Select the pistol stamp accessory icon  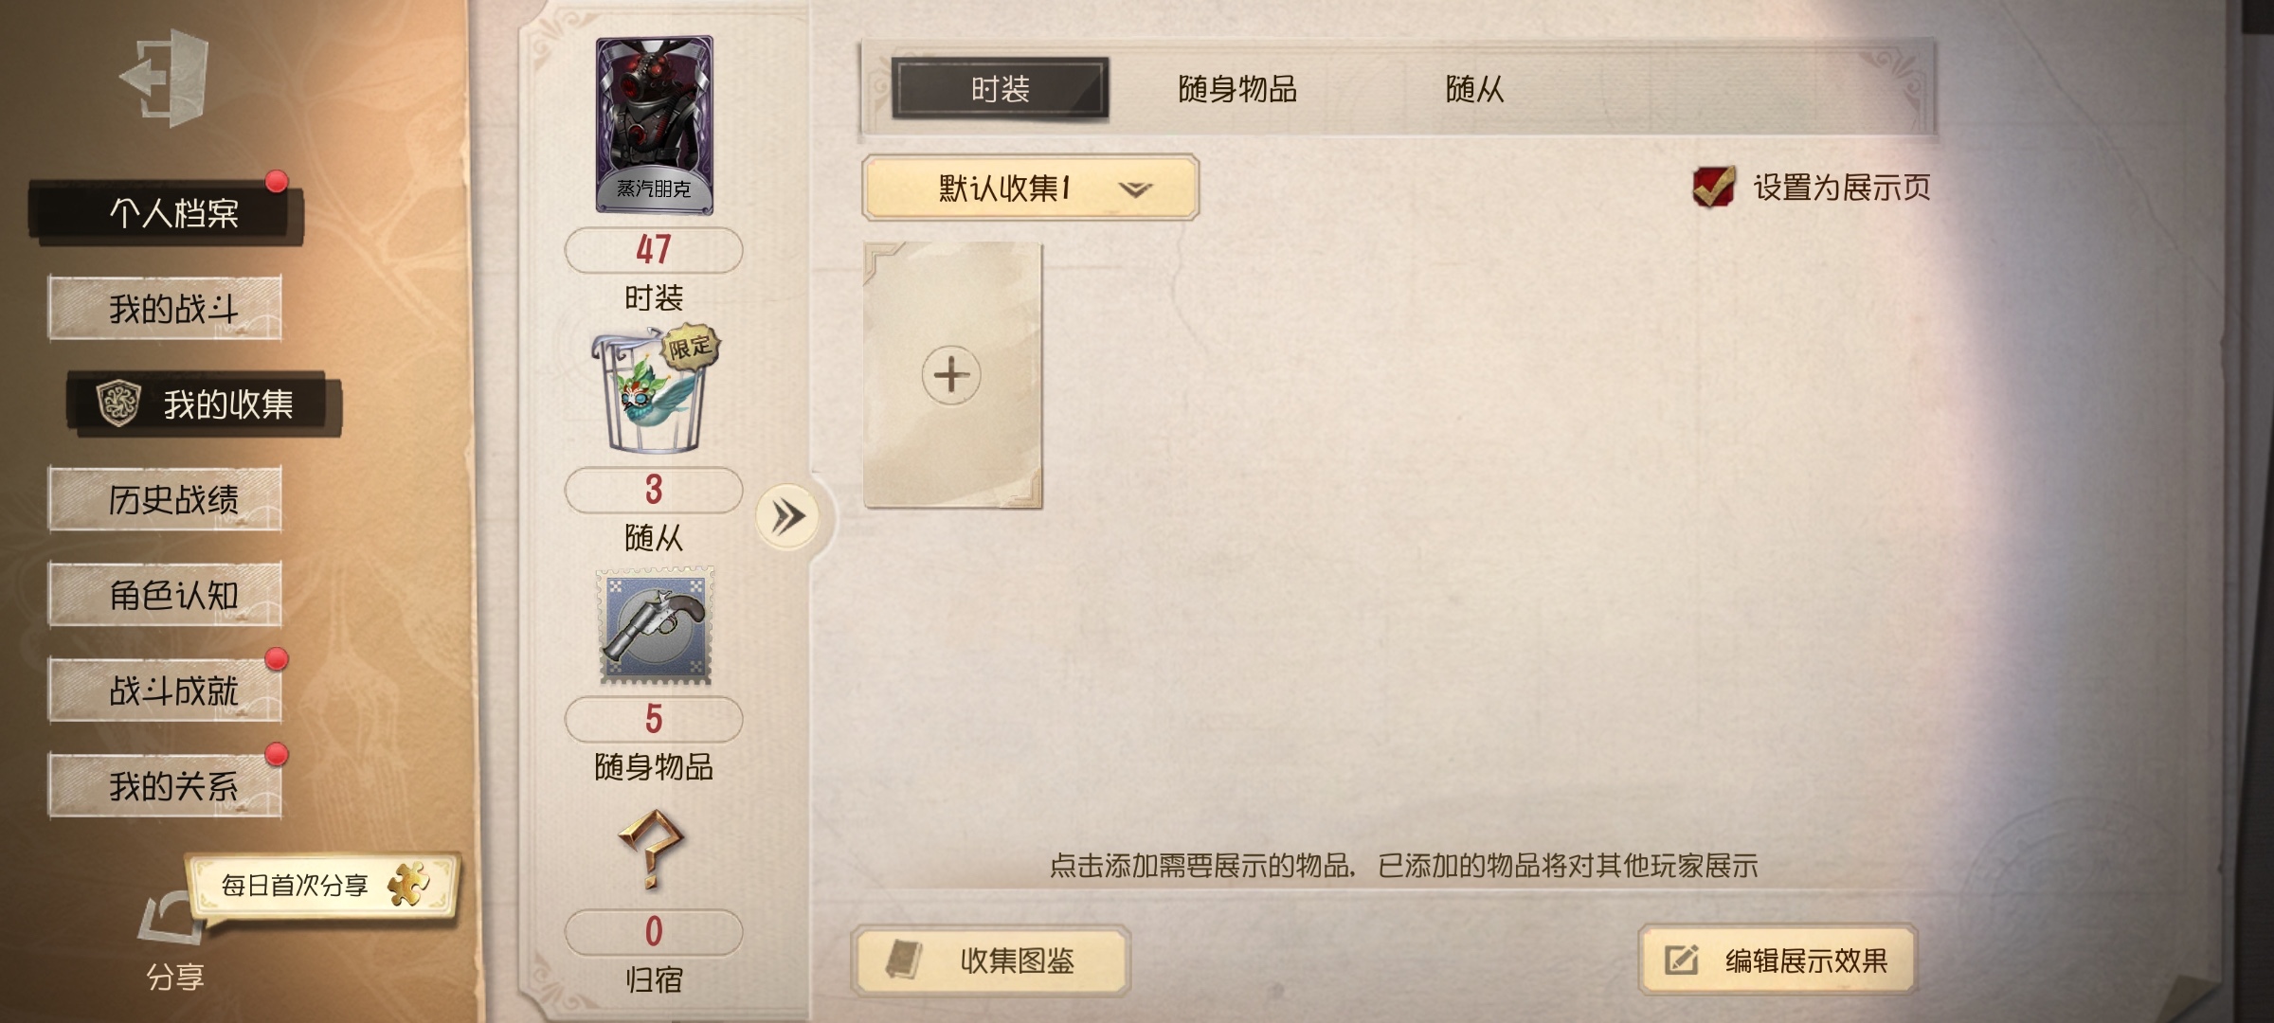tap(655, 627)
